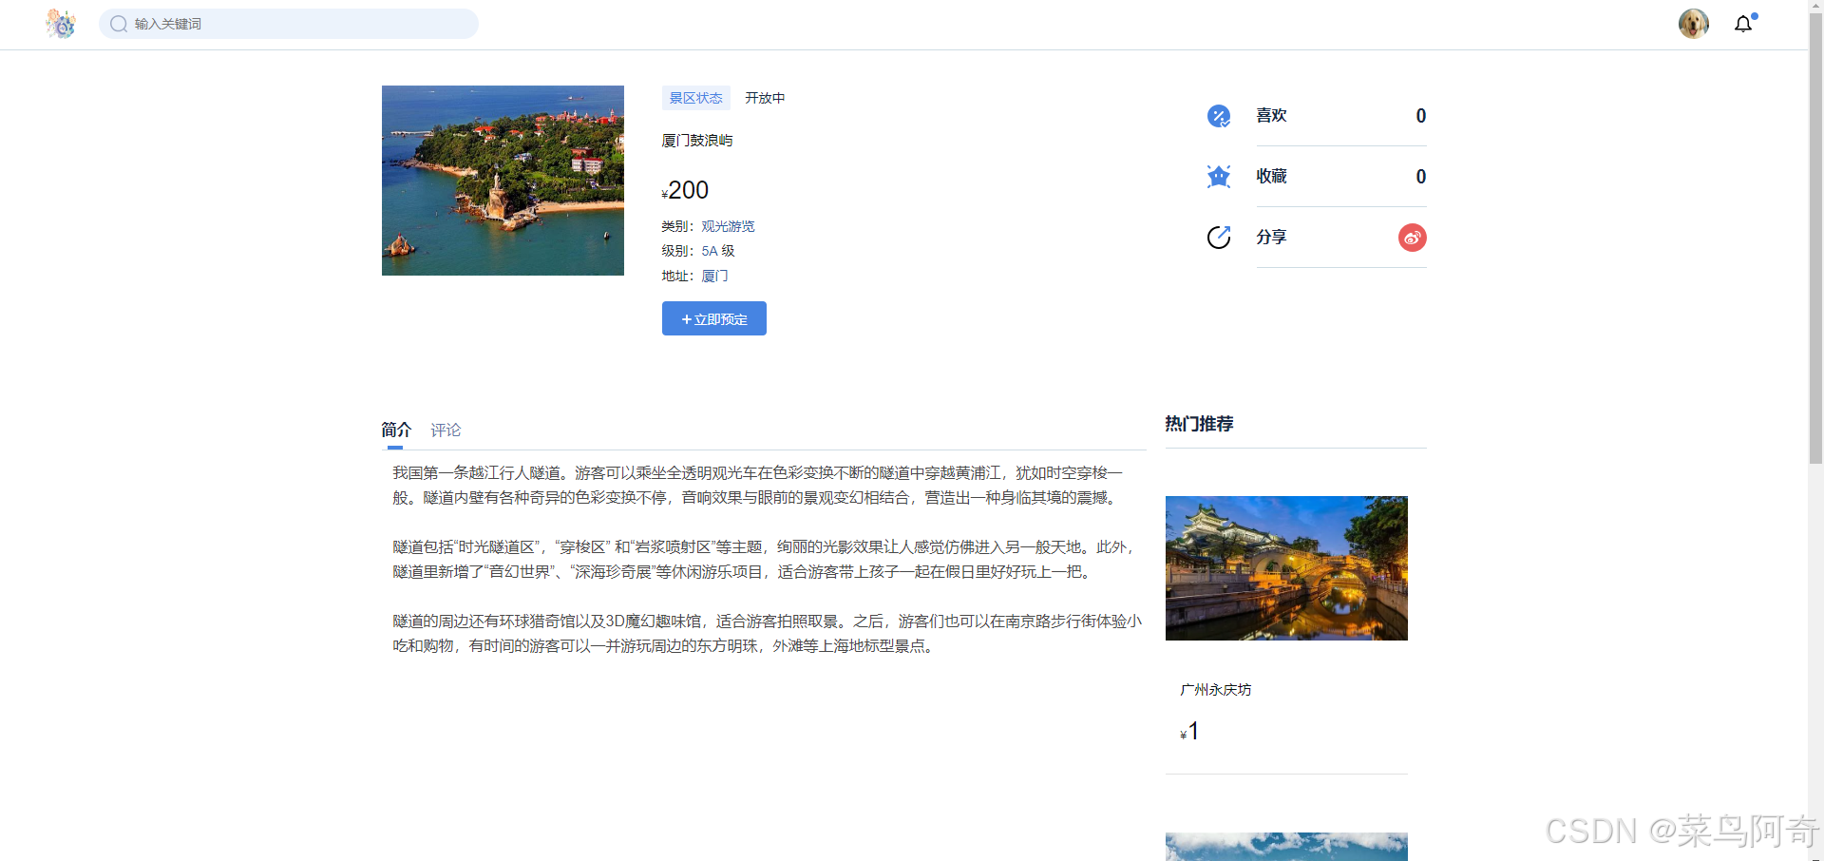Click the ¥200 price text
The height and width of the screenshot is (861, 1824).
pyautogui.click(x=685, y=190)
